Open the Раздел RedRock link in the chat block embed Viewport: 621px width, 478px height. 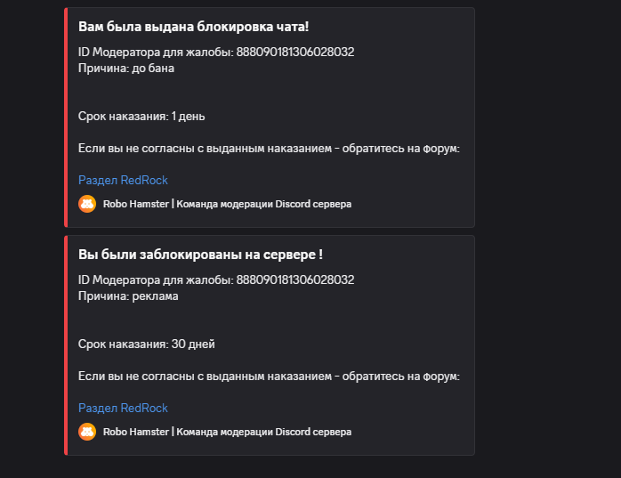tap(123, 180)
